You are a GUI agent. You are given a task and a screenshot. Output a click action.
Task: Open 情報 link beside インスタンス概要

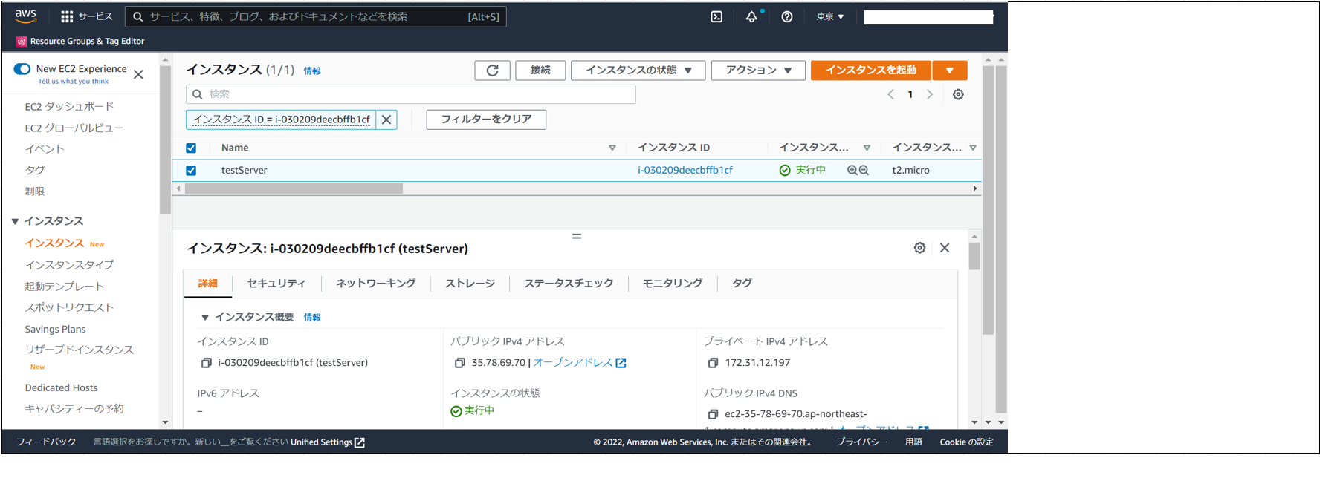coord(312,318)
